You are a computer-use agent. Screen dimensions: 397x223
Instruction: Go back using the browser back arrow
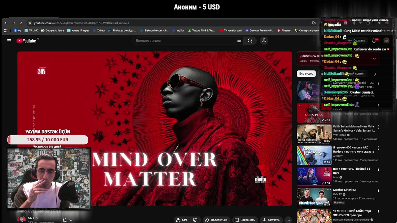coord(6,23)
